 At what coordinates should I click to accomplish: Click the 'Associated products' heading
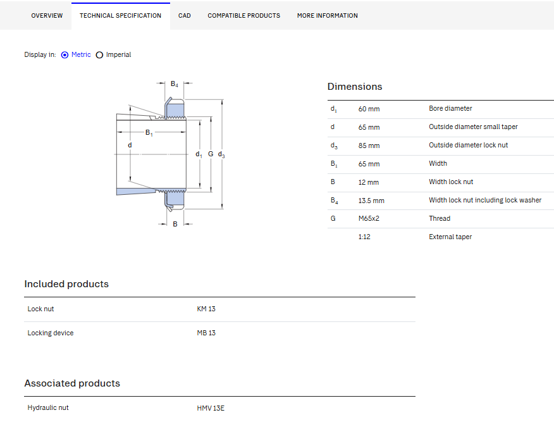pyautogui.click(x=72, y=383)
